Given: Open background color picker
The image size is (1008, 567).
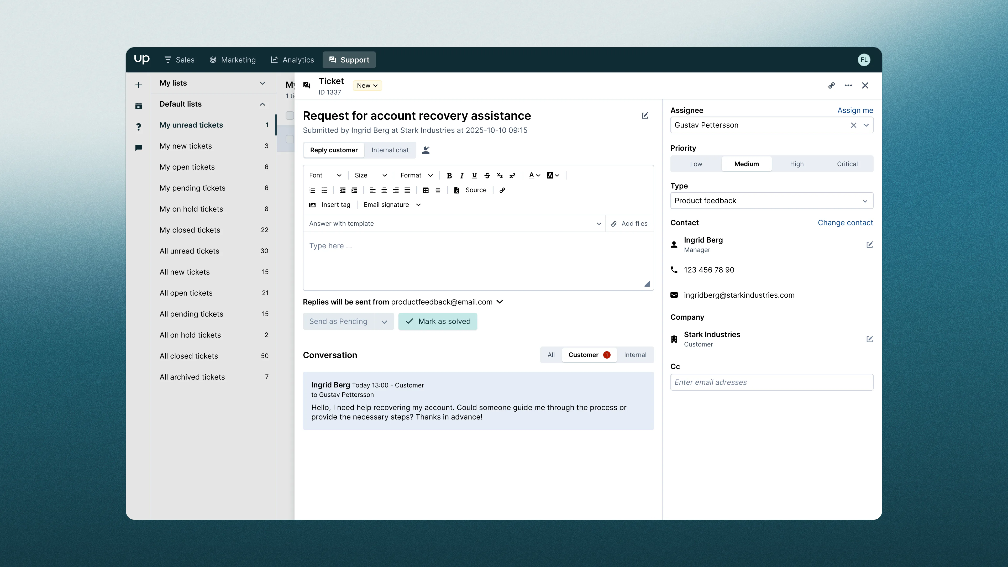Looking at the screenshot, I should point(553,175).
